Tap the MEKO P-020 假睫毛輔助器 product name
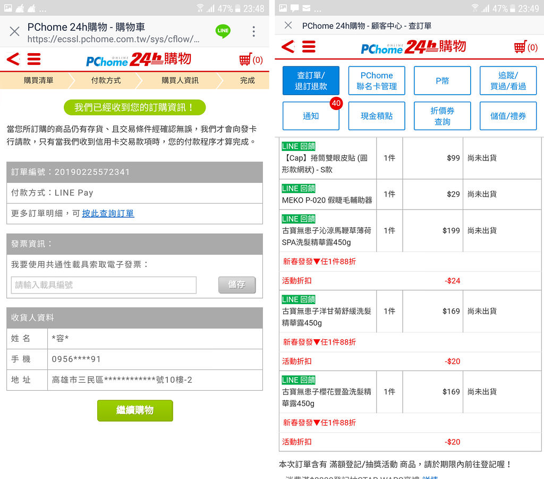The image size is (544, 479). point(327,200)
